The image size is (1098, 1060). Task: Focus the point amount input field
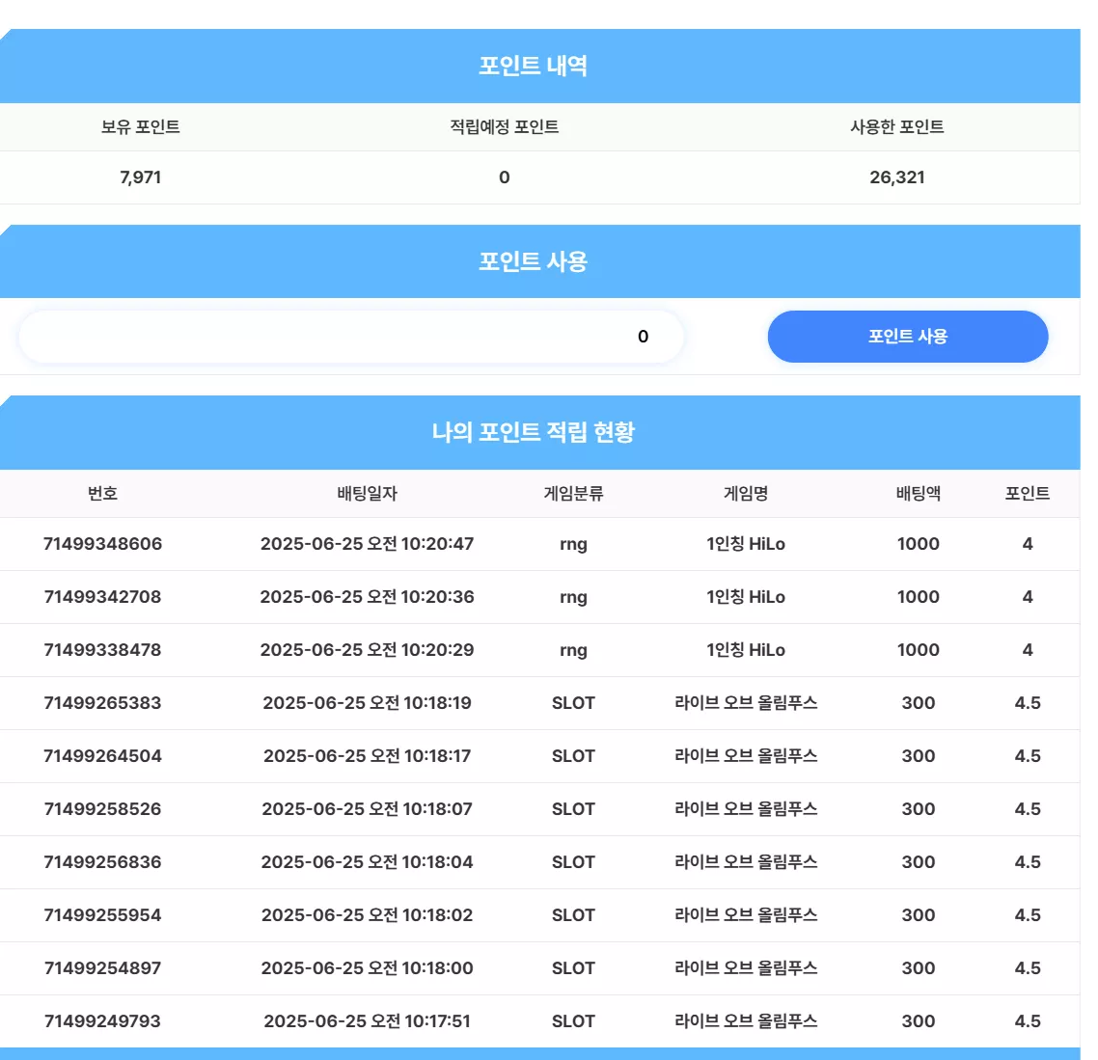click(x=351, y=337)
